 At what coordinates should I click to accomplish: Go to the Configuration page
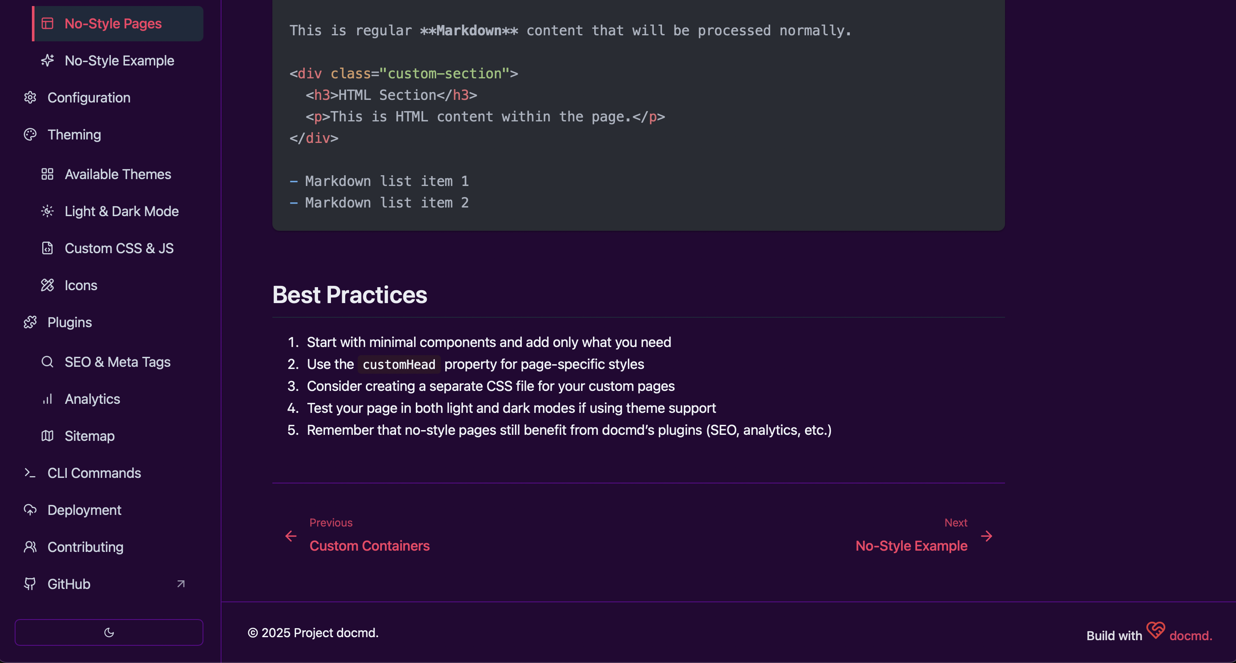pyautogui.click(x=109, y=97)
